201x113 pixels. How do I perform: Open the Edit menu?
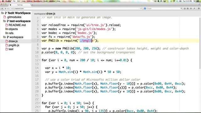pos(19,1)
